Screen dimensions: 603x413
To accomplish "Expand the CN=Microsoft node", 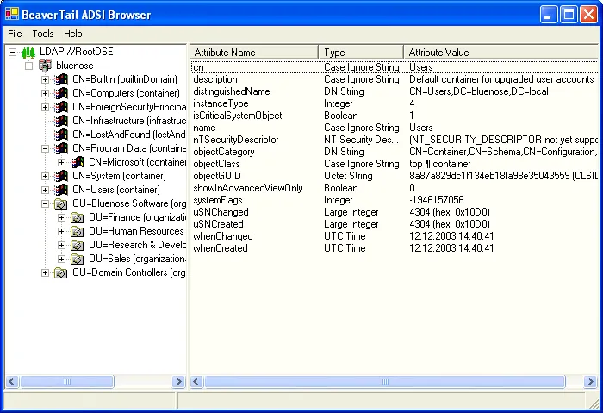I will click(61, 162).
